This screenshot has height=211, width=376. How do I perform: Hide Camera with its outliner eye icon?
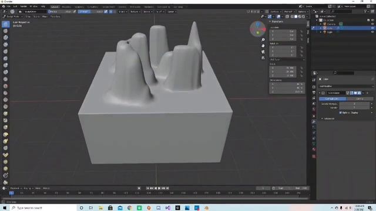coord(372,24)
